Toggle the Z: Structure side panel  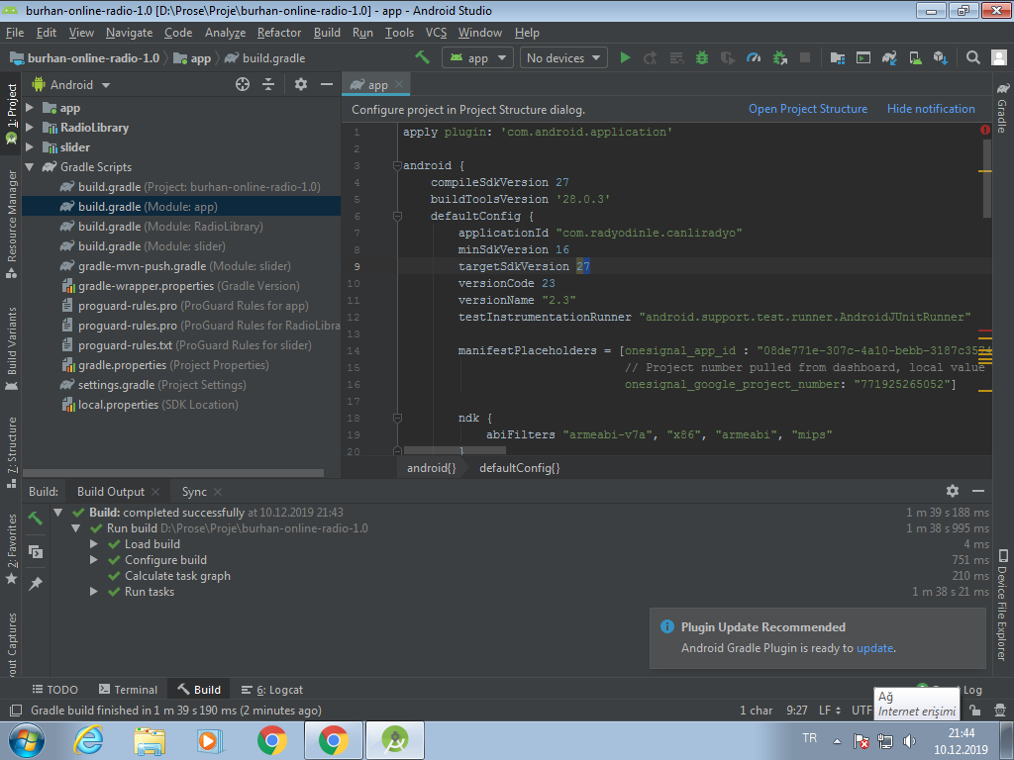[x=11, y=452]
